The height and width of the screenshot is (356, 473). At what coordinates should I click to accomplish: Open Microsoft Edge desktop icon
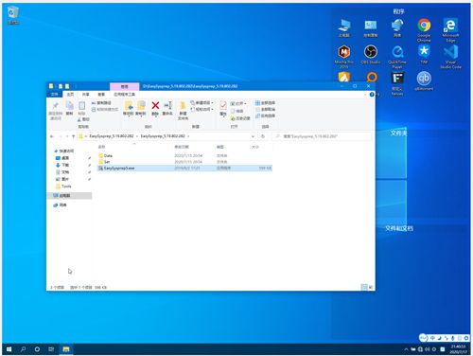coord(450,26)
